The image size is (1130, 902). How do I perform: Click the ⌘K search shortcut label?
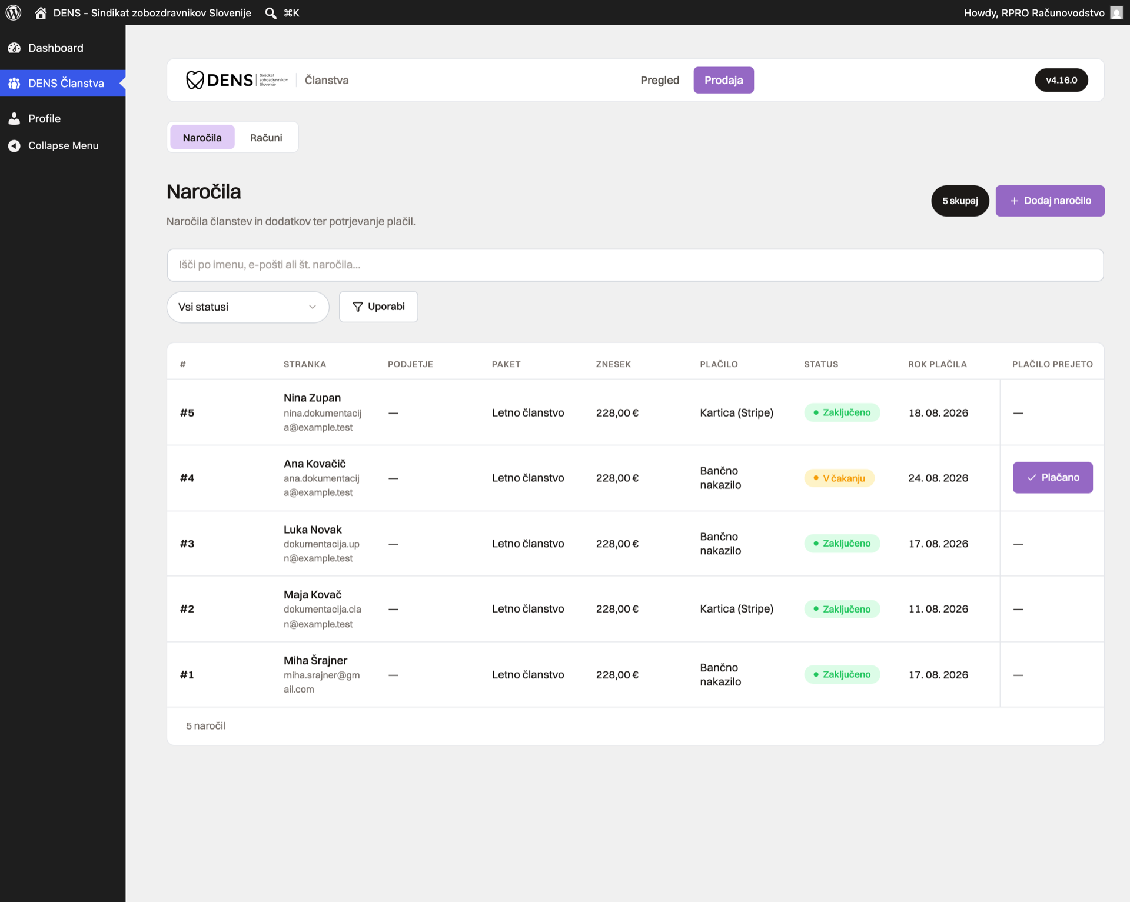pos(291,13)
